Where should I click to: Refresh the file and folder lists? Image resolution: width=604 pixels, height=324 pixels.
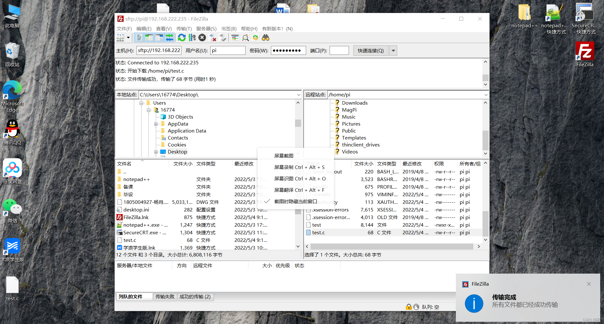click(x=182, y=38)
